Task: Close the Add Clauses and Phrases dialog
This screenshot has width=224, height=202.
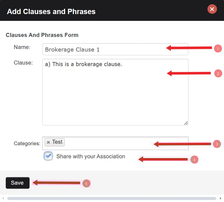Action: coord(212,9)
